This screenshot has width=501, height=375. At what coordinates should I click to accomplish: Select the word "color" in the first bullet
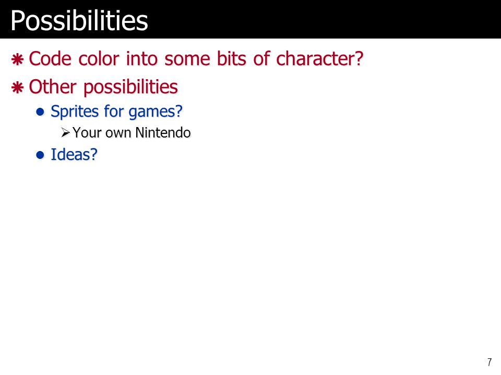[99, 59]
